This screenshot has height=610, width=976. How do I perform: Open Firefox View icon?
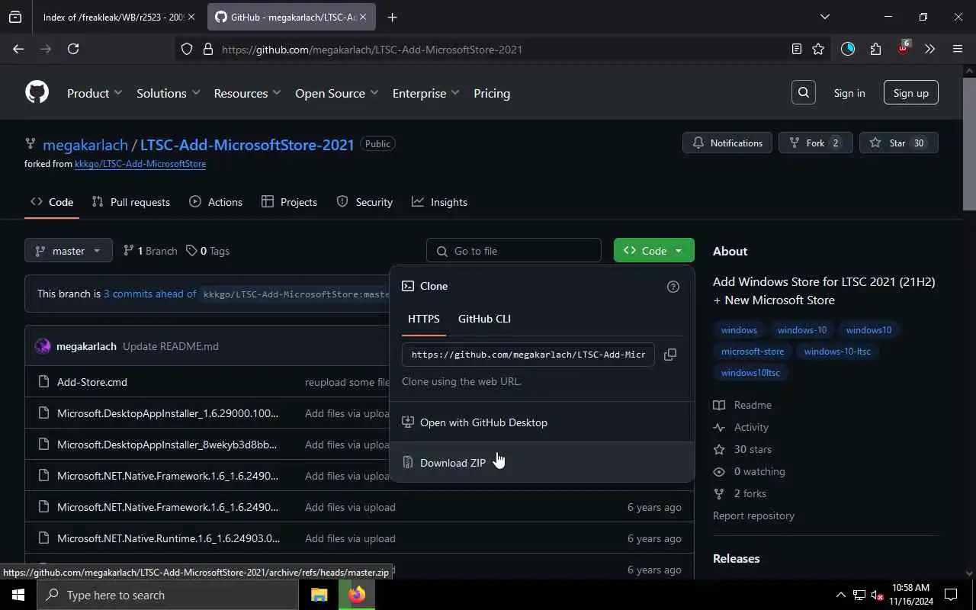point(15,17)
